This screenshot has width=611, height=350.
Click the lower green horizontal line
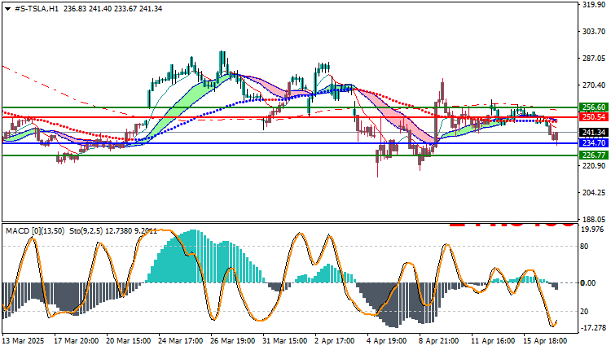point(289,155)
